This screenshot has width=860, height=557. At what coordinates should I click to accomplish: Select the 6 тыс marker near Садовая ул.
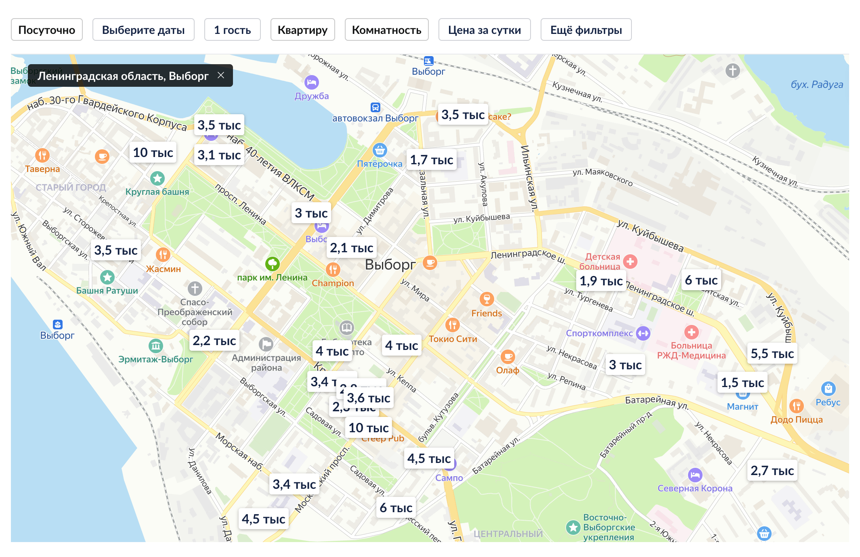pos(396,508)
